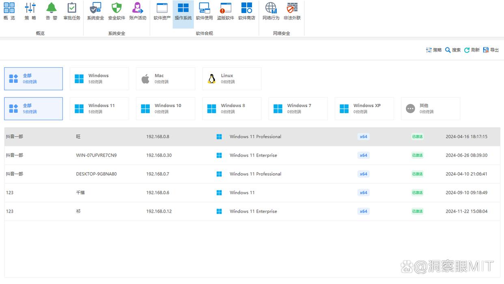Filter by the Mac platform card
This screenshot has width=504, height=284.
pyautogui.click(x=166, y=79)
